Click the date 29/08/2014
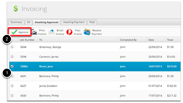 coord(155,76)
